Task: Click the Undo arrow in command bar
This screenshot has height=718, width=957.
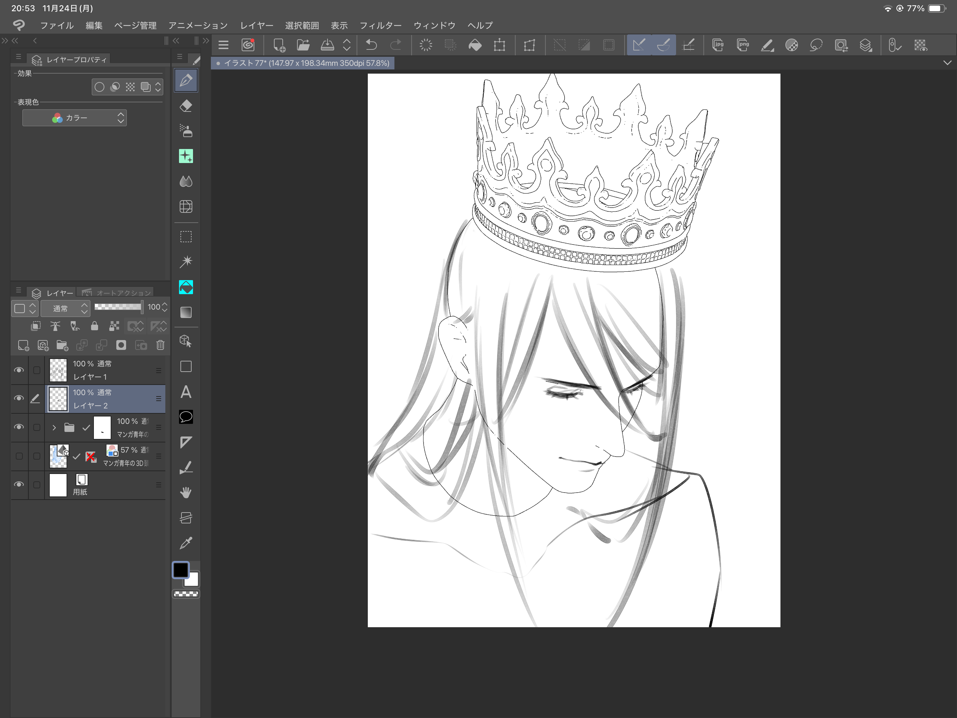Action: point(371,45)
